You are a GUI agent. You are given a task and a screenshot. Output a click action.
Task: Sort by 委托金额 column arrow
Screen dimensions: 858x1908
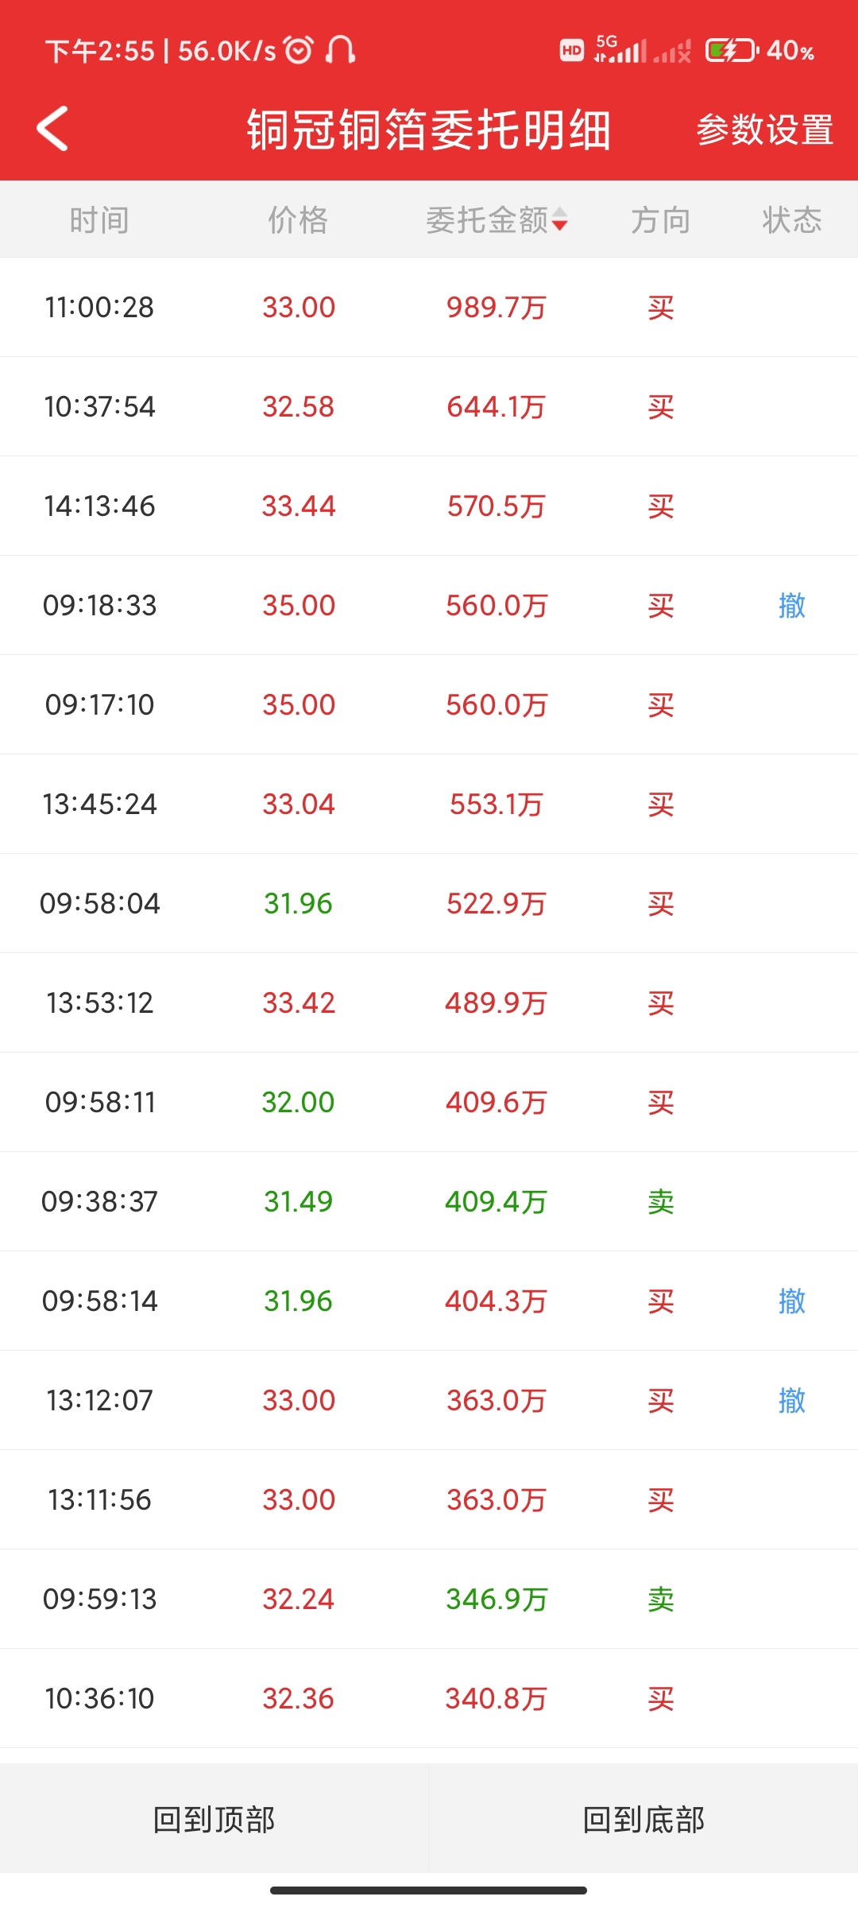click(560, 220)
